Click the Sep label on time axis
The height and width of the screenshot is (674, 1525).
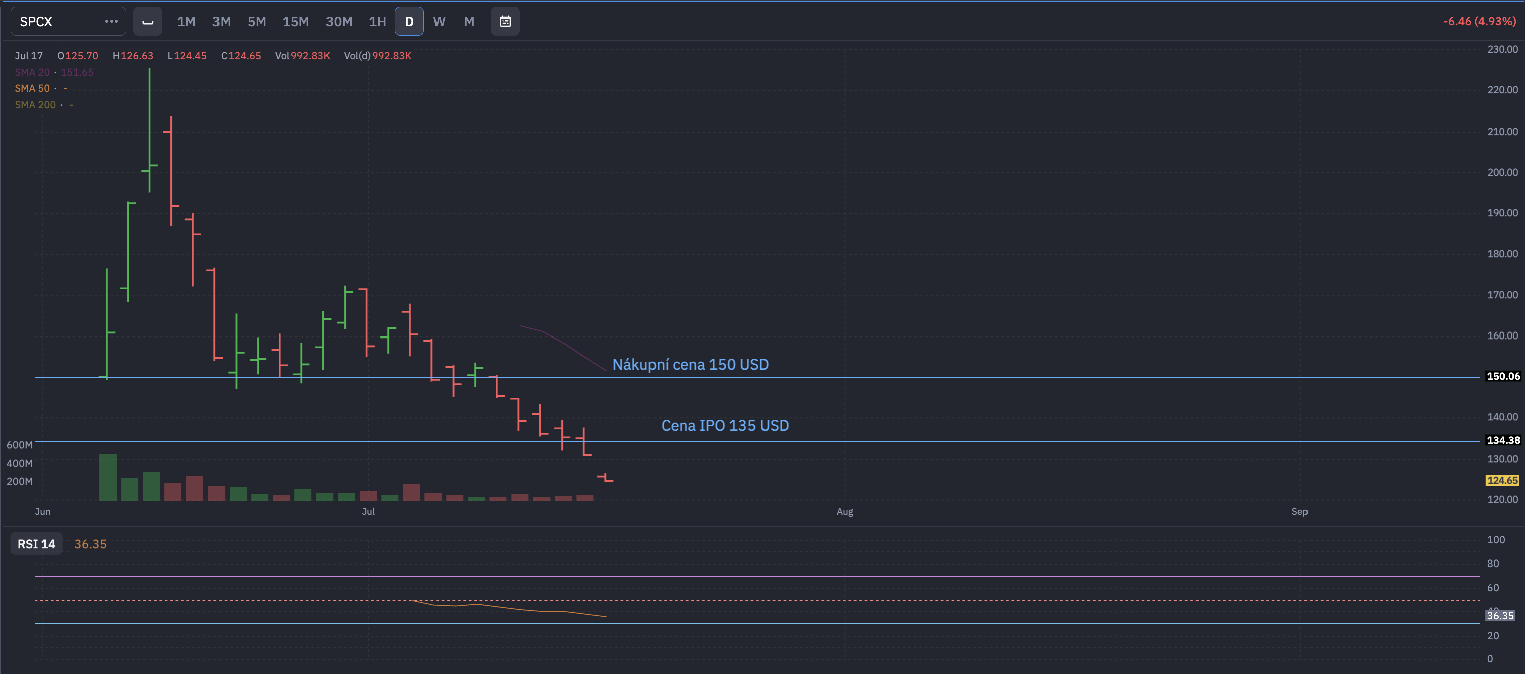click(1299, 511)
